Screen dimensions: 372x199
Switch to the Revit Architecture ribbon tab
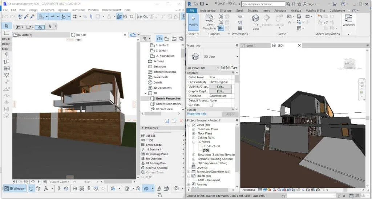tap(207, 11)
